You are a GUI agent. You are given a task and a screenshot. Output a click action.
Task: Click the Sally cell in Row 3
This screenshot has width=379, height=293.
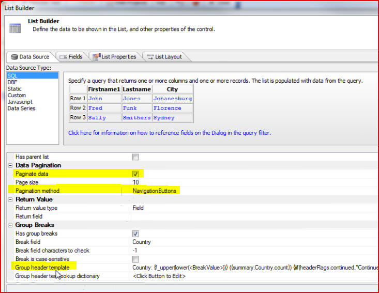104,118
